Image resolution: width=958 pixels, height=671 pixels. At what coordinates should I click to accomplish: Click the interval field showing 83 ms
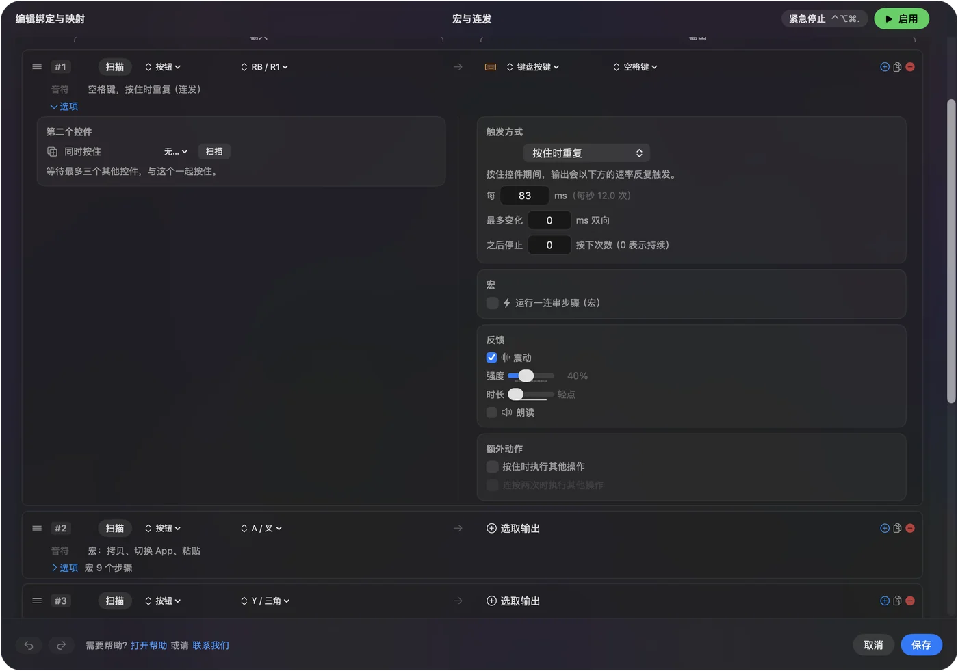525,196
